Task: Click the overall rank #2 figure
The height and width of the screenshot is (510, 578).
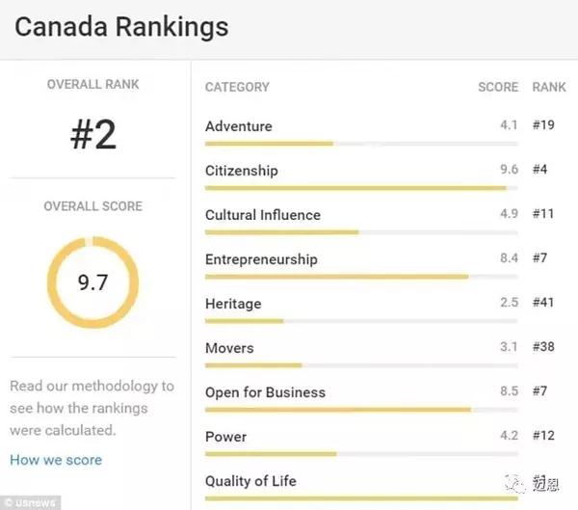Action: point(93,135)
